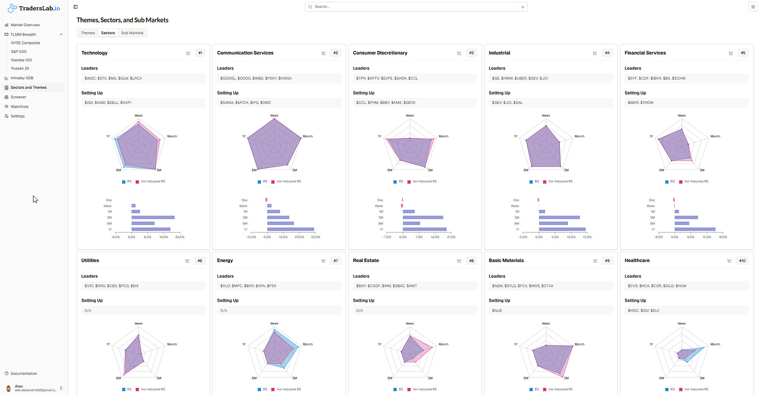Click the $NUE setting up entry

(551, 311)
